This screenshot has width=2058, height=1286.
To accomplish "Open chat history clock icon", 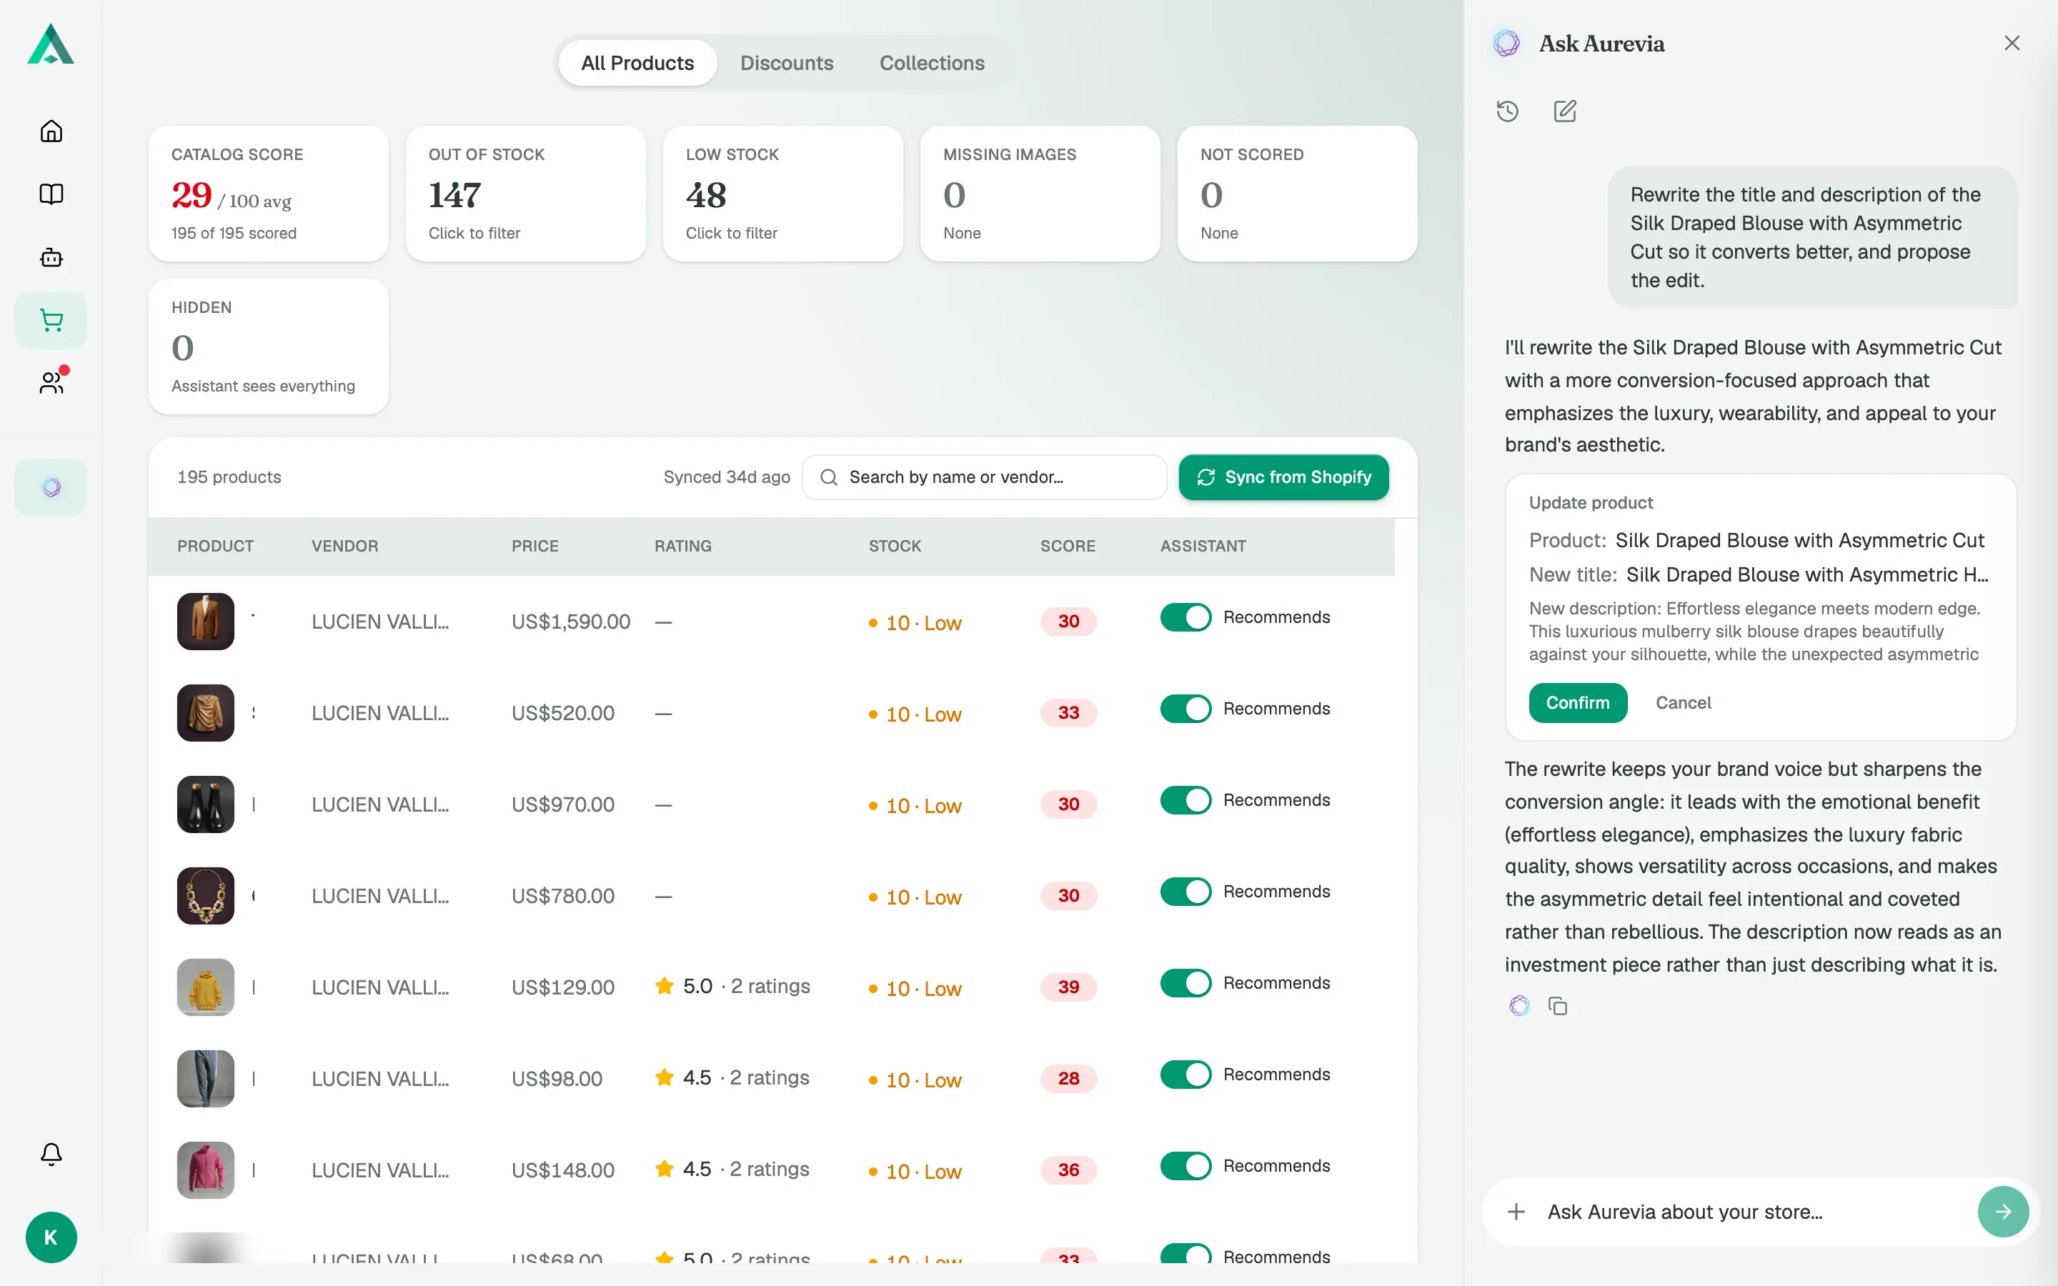I will pyautogui.click(x=1508, y=111).
